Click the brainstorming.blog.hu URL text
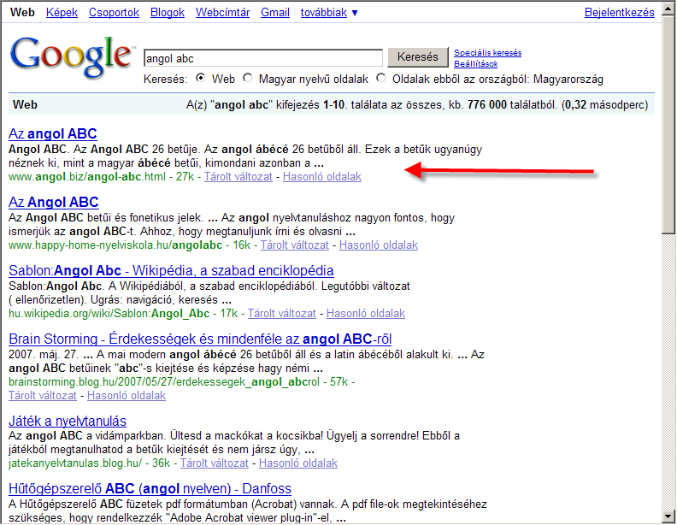The width and height of the screenshot is (677, 525). click(x=164, y=382)
